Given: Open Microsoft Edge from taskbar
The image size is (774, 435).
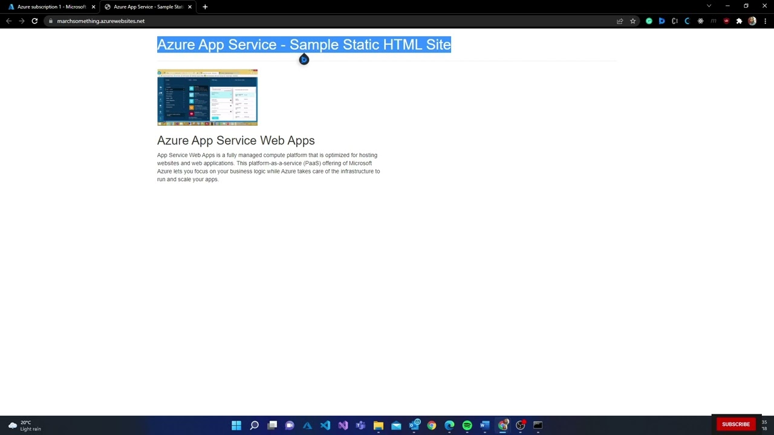Looking at the screenshot, I should [x=449, y=425].
